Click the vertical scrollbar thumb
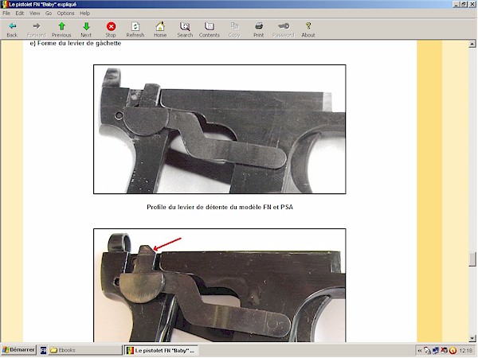This screenshot has height=358, width=478. tap(472, 260)
